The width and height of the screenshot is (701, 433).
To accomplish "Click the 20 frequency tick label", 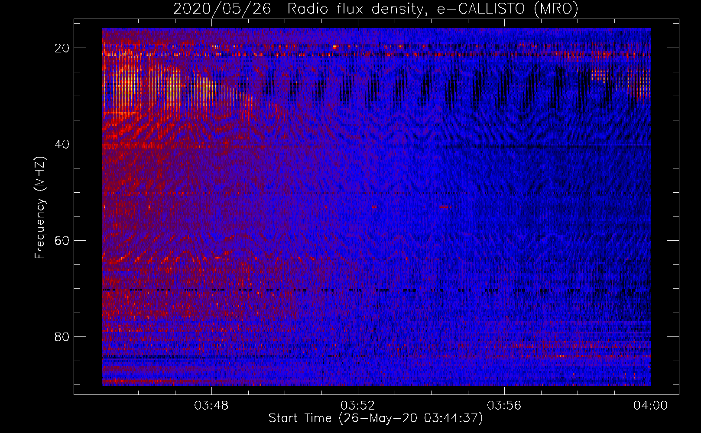I will [62, 48].
